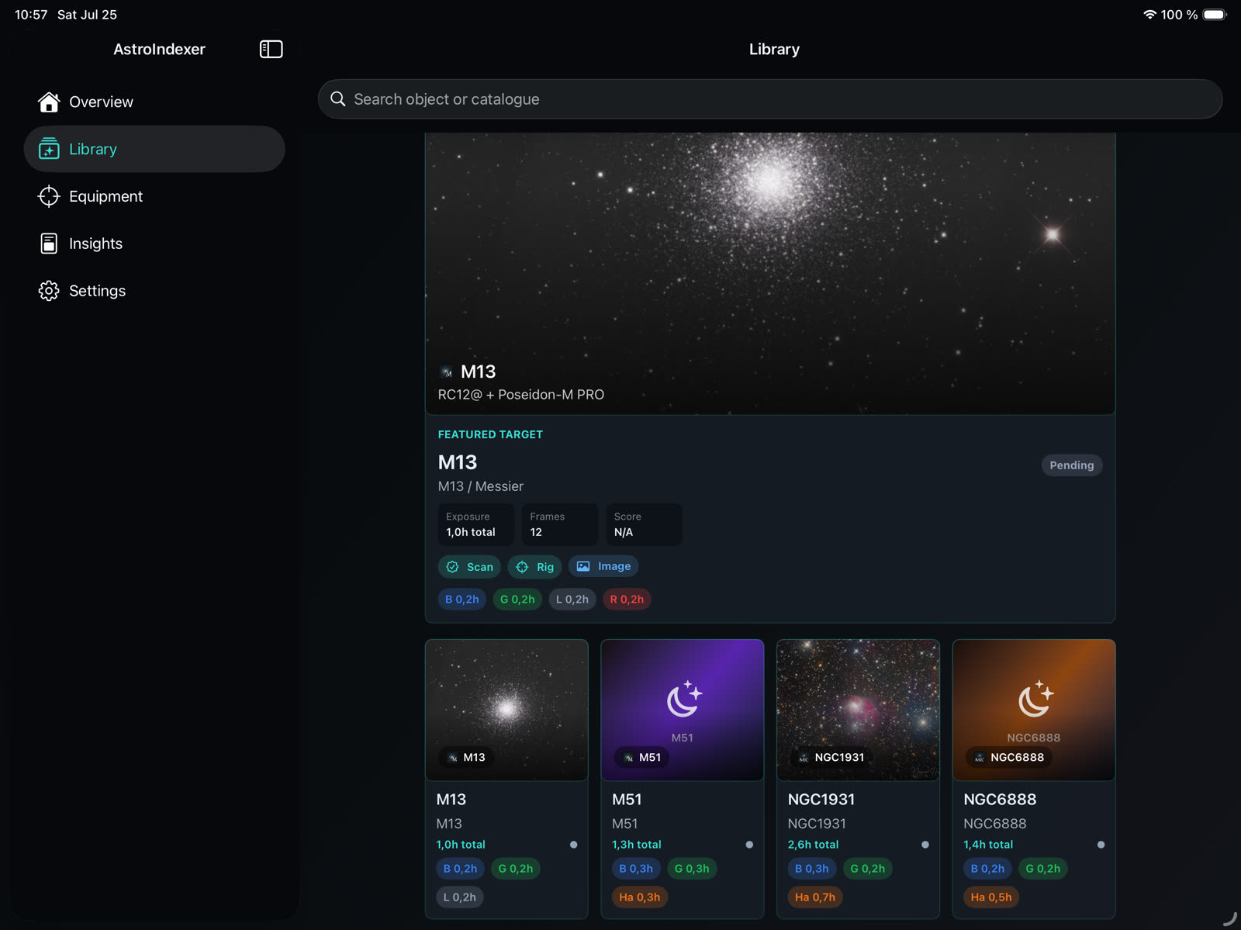Click the M13 catalogue badge on its thumbnail
Screen dimensions: 1241x930
pos(468,757)
